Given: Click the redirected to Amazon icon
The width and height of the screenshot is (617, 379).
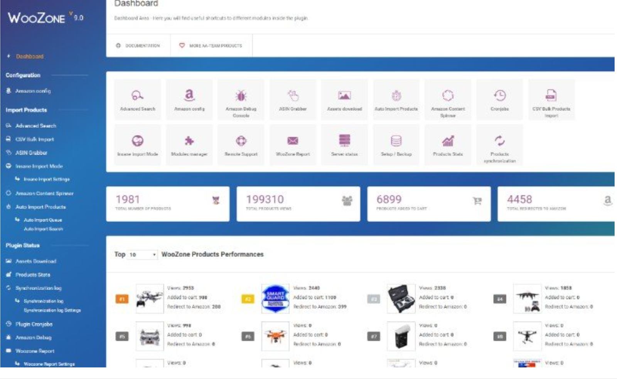Looking at the screenshot, I should click(x=608, y=200).
